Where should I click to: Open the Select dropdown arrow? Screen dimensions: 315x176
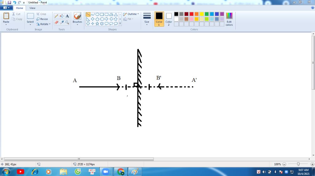coord(30,24)
